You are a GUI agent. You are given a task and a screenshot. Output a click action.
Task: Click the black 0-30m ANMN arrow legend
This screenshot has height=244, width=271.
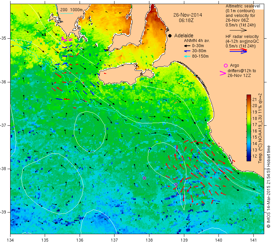(x=187, y=46)
